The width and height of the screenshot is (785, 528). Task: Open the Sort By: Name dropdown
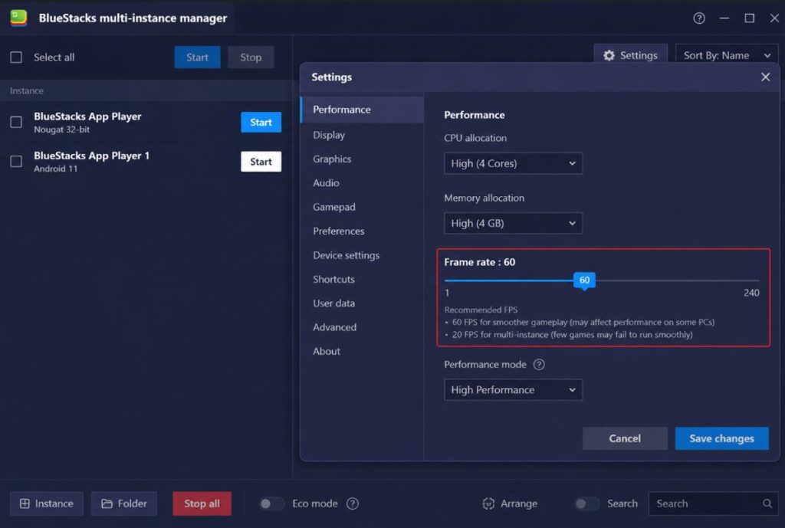tap(727, 55)
